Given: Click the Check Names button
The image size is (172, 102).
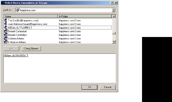Looking at the screenshot, I should click(x=31, y=48).
